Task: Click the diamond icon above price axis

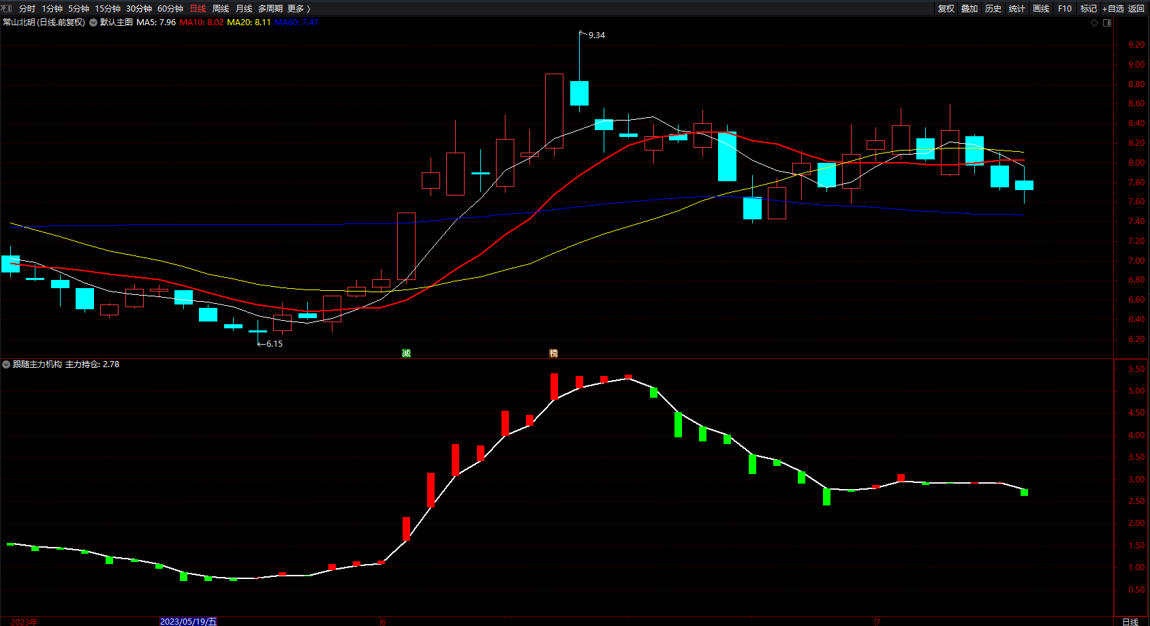Action: [x=1095, y=22]
